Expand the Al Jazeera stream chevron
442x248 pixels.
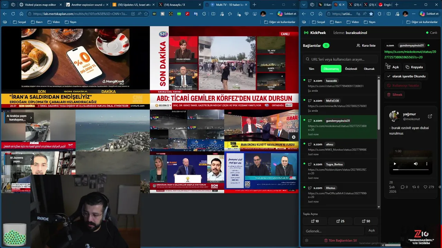[x=31, y=159]
